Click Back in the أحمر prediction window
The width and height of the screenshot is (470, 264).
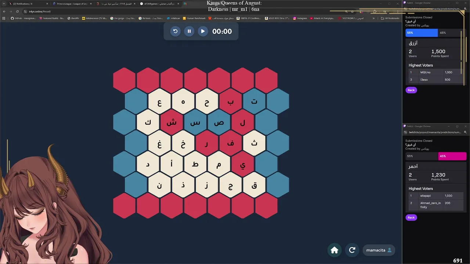click(x=411, y=217)
